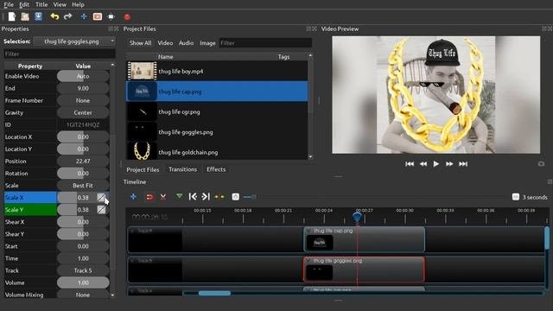Sort project files by Tags column
The image size is (553, 311).
click(283, 56)
